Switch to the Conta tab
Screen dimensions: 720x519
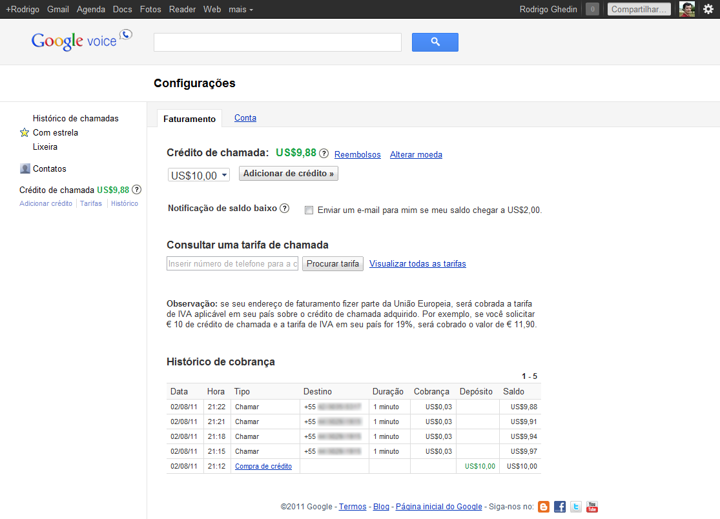tap(245, 117)
